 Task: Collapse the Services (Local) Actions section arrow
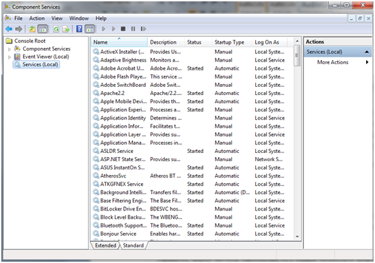coord(367,52)
